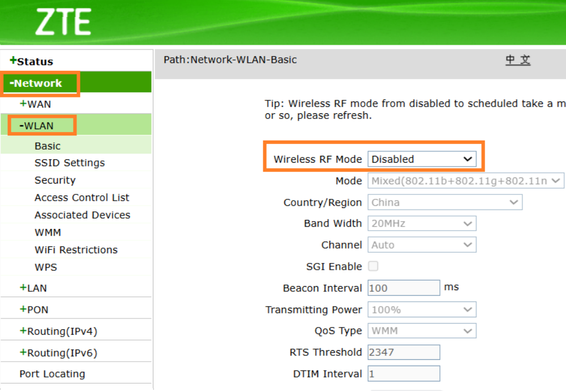This screenshot has height=391, width=566.
Task: Open the SSID Settings page
Action: [x=68, y=163]
